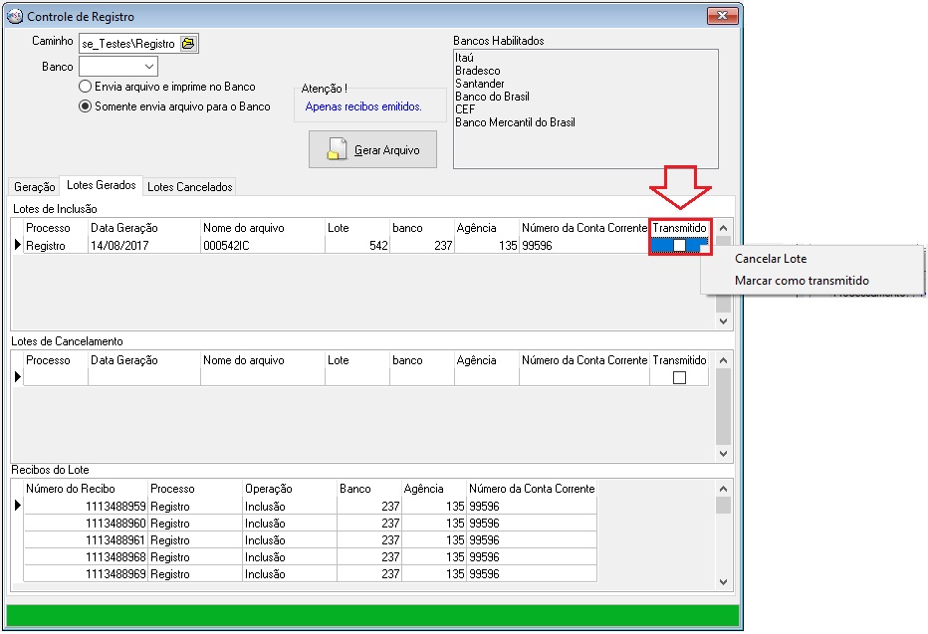The width and height of the screenshot is (928, 634).
Task: Open the Banco dropdown
Action: (x=147, y=67)
